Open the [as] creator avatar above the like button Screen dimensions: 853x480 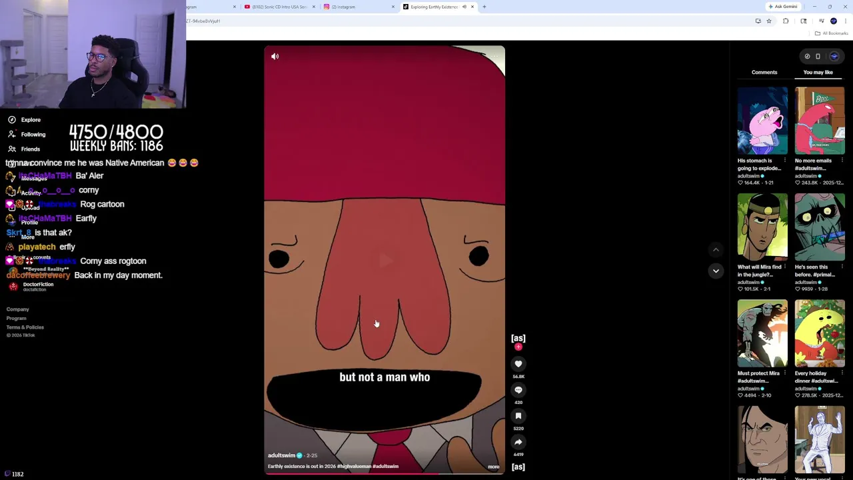point(518,339)
